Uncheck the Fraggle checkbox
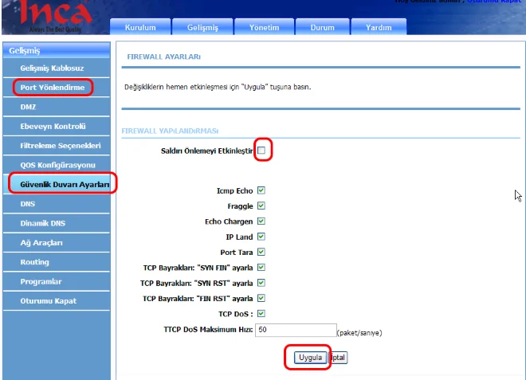526x380 pixels. click(261, 206)
